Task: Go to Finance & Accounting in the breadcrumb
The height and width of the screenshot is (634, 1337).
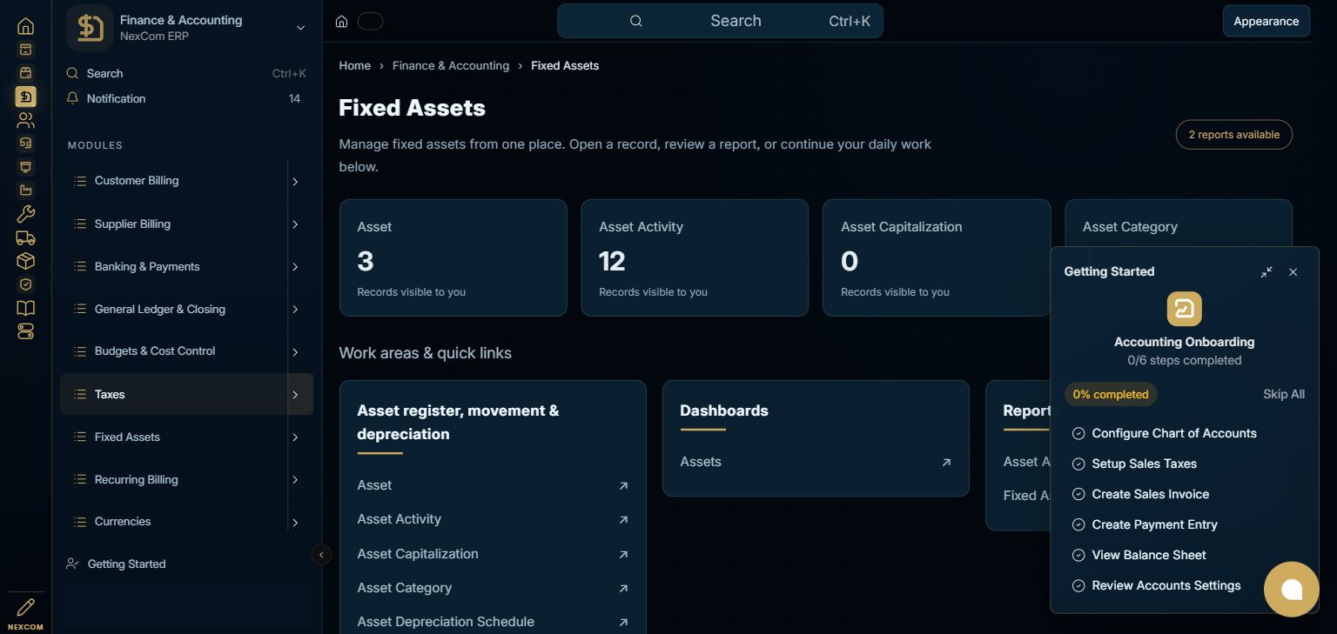Action: (451, 65)
